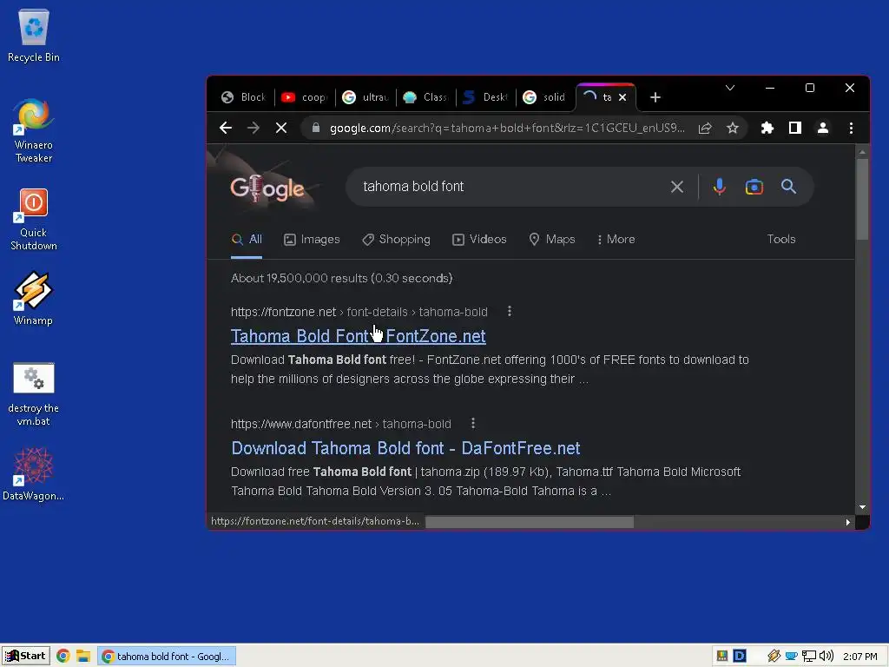This screenshot has width=889, height=667.
Task: Open File Explorer from quick launch
Action: 83,657
